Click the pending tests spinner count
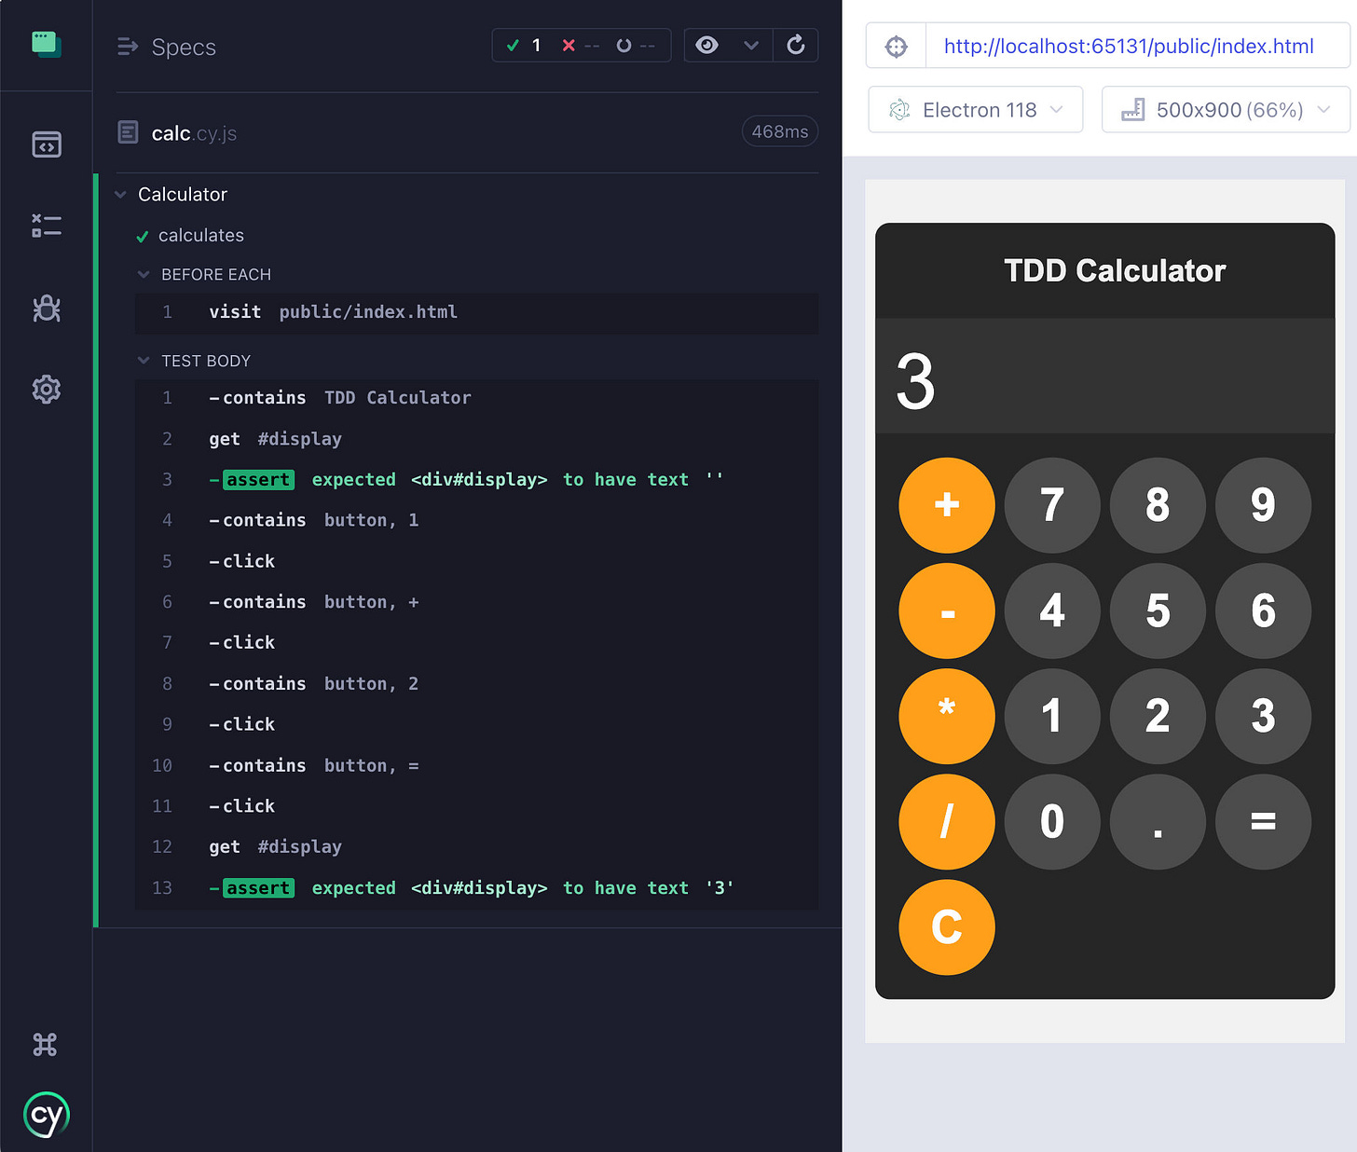Image resolution: width=1357 pixels, height=1152 pixels. [636, 46]
